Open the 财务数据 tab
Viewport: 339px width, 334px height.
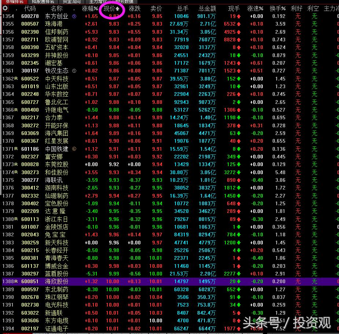click(x=124, y=2)
